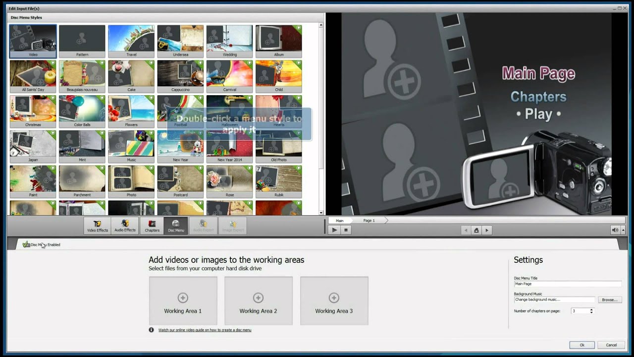The image size is (634, 357).
Task: Select the Paint menu style
Action: (x=33, y=182)
